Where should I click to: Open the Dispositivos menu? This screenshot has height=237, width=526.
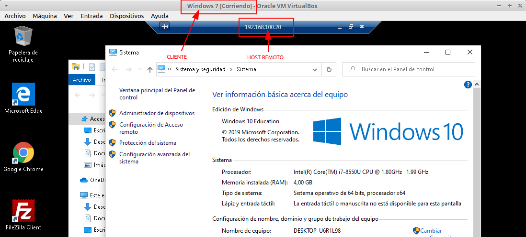127,16
